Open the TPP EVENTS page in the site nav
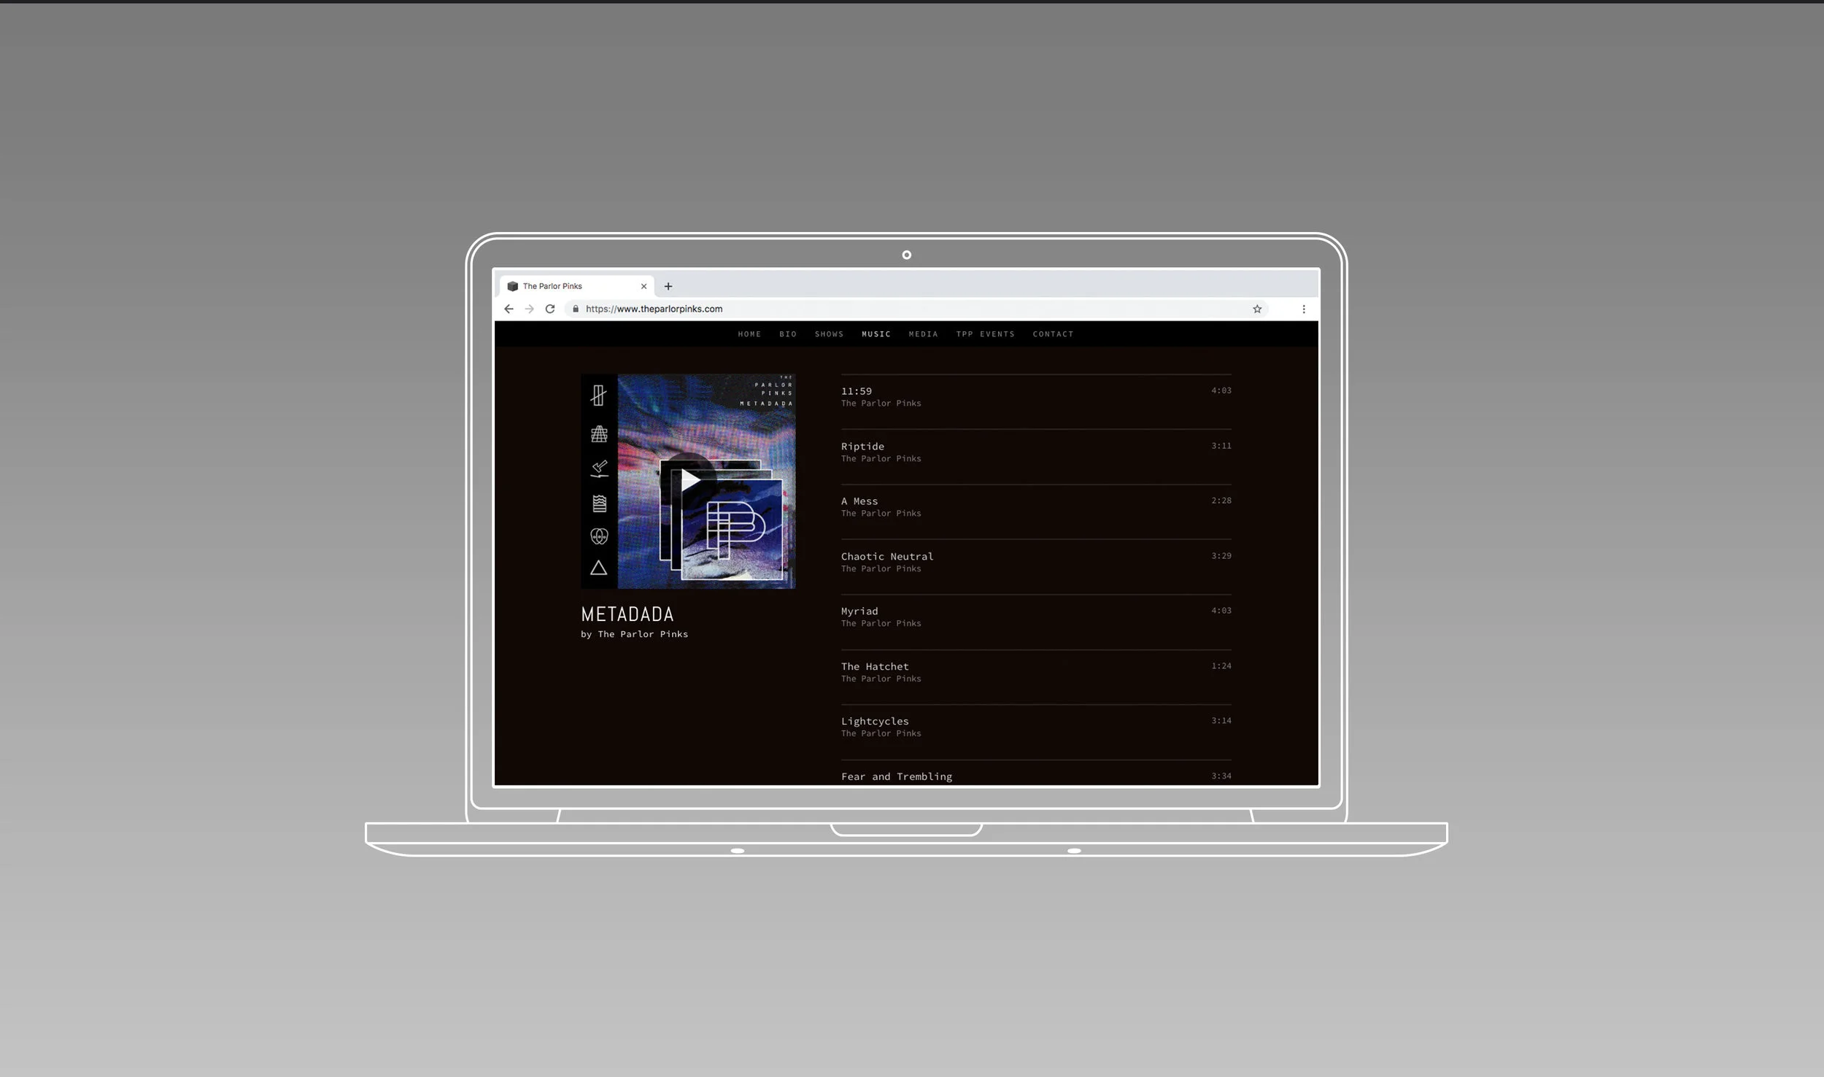 (985, 334)
